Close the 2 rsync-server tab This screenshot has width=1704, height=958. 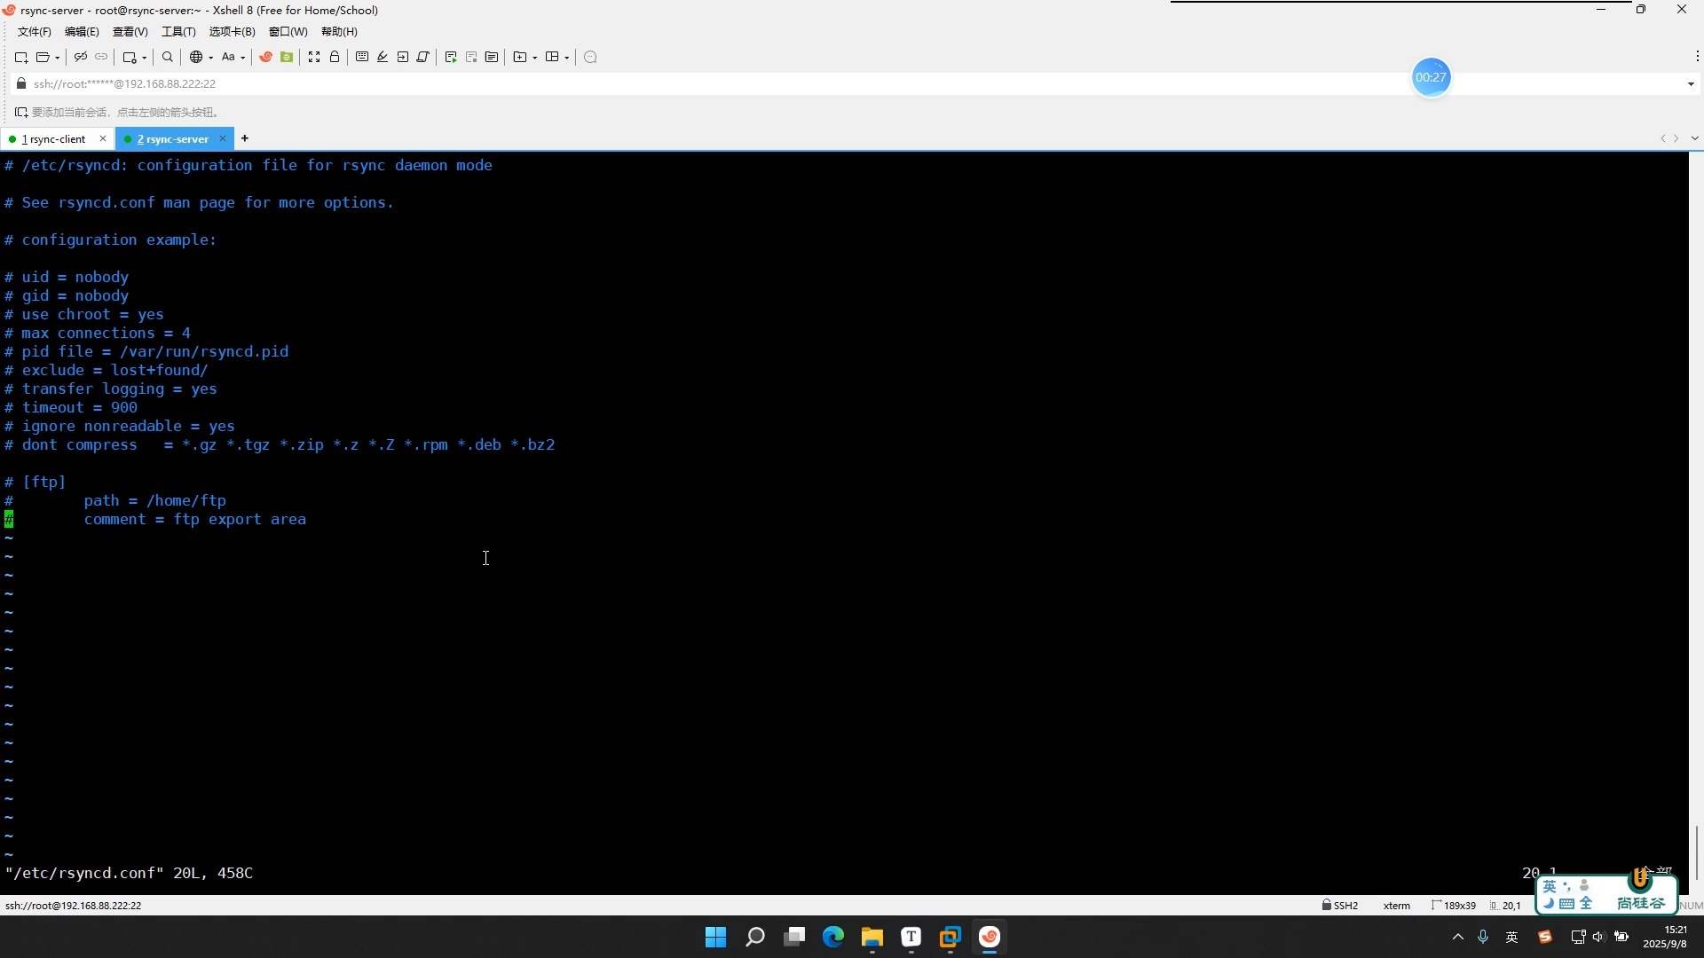point(223,139)
